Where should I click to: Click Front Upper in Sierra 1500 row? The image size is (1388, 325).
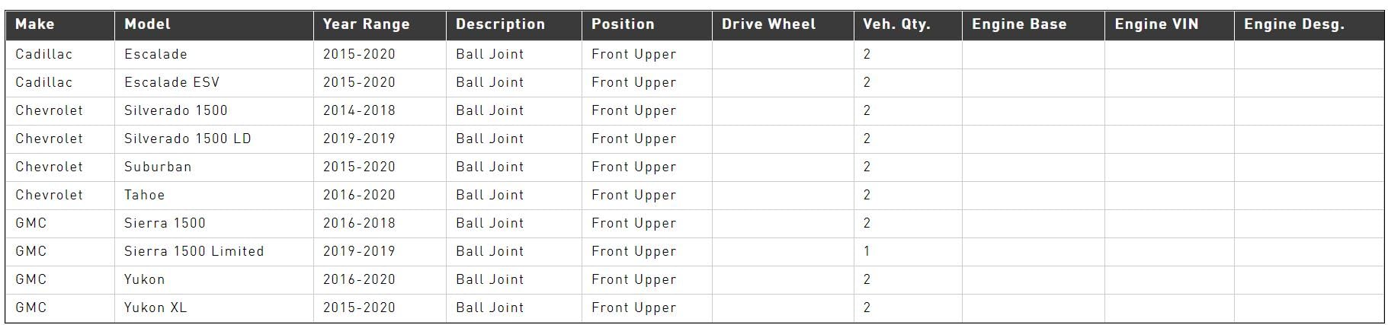pyautogui.click(x=633, y=223)
